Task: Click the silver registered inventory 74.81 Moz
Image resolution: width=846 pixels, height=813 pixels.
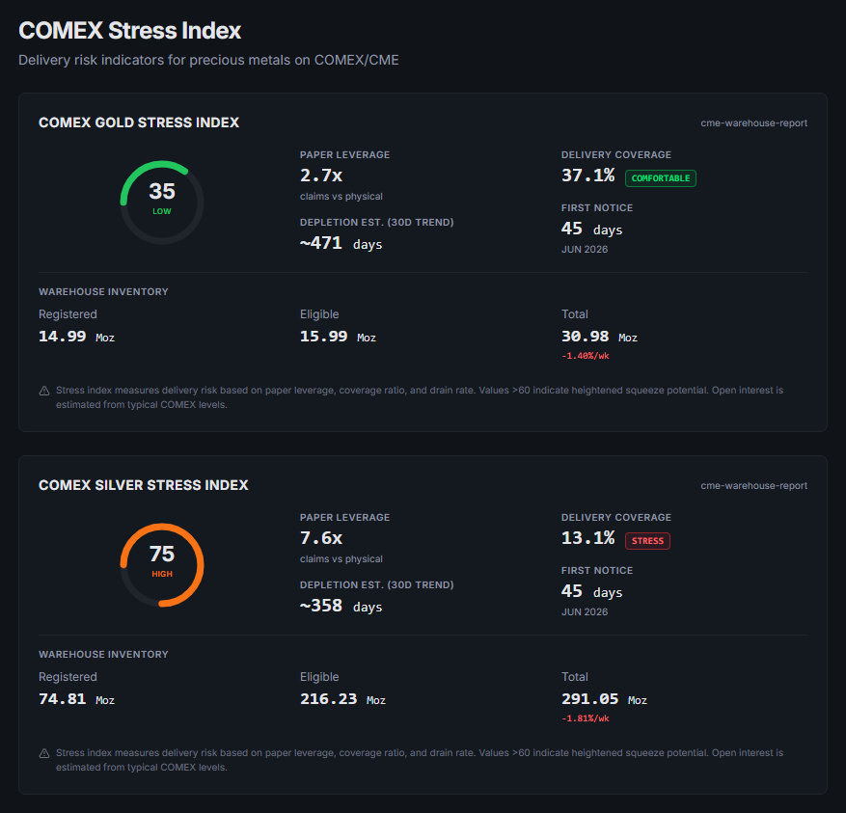Action: point(76,699)
